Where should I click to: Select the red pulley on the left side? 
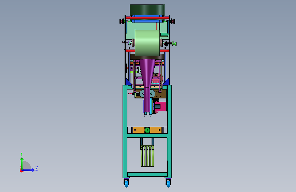pos(126,68)
